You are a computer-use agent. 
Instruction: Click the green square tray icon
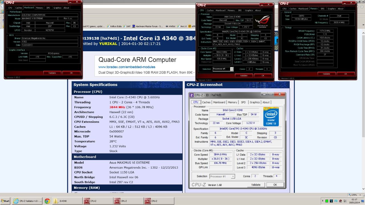click(327, 201)
